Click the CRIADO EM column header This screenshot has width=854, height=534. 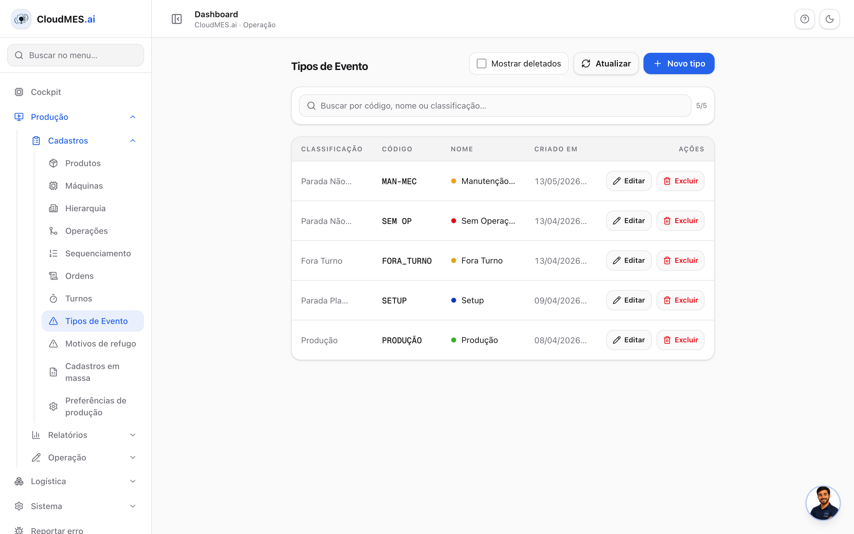[x=556, y=149]
